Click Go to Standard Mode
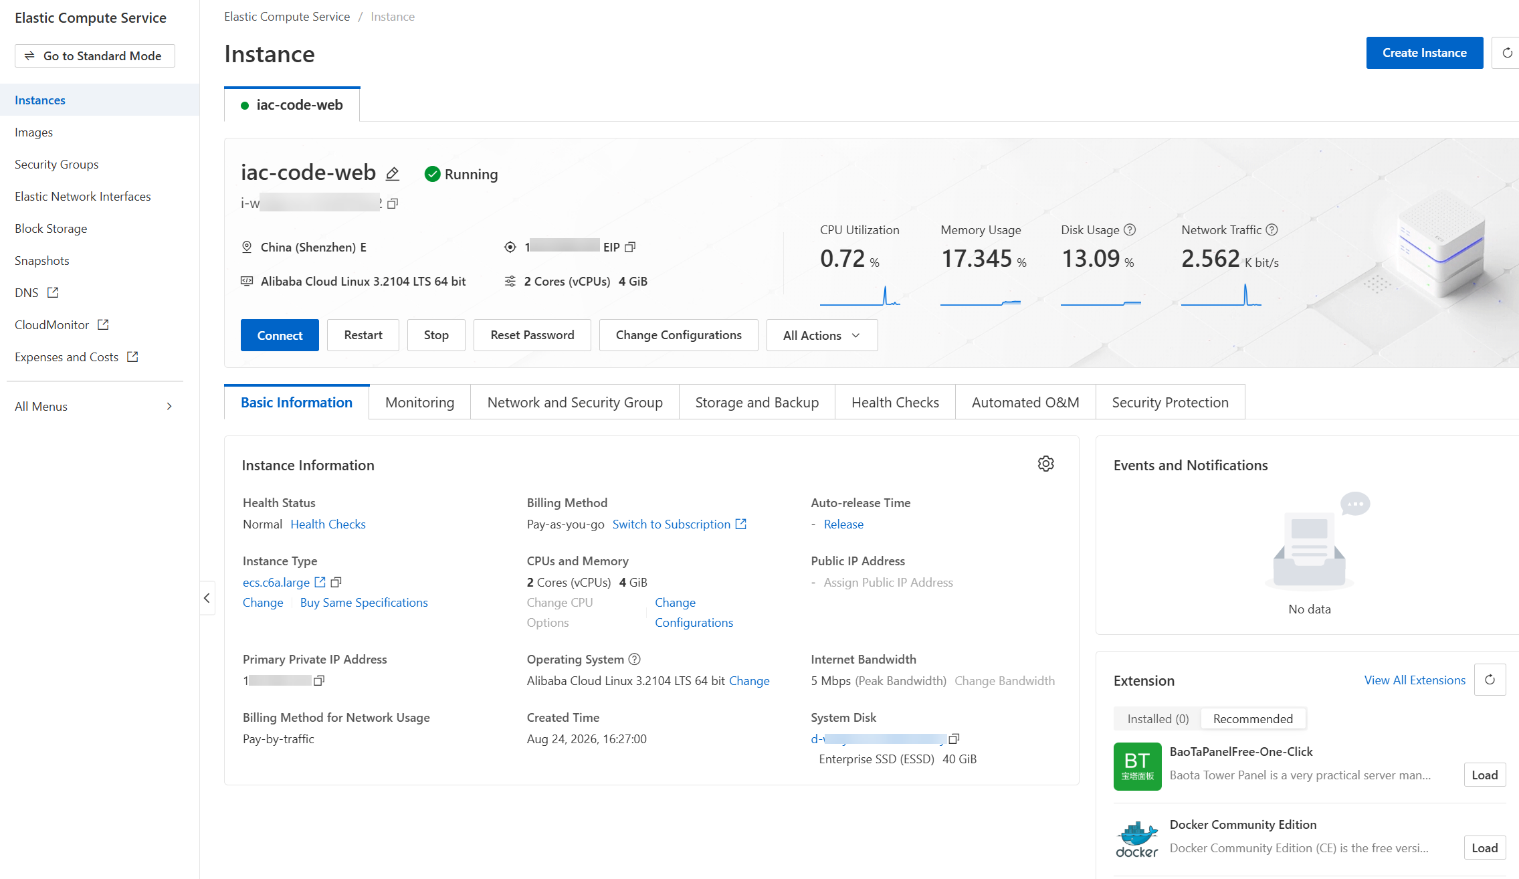 click(95, 56)
